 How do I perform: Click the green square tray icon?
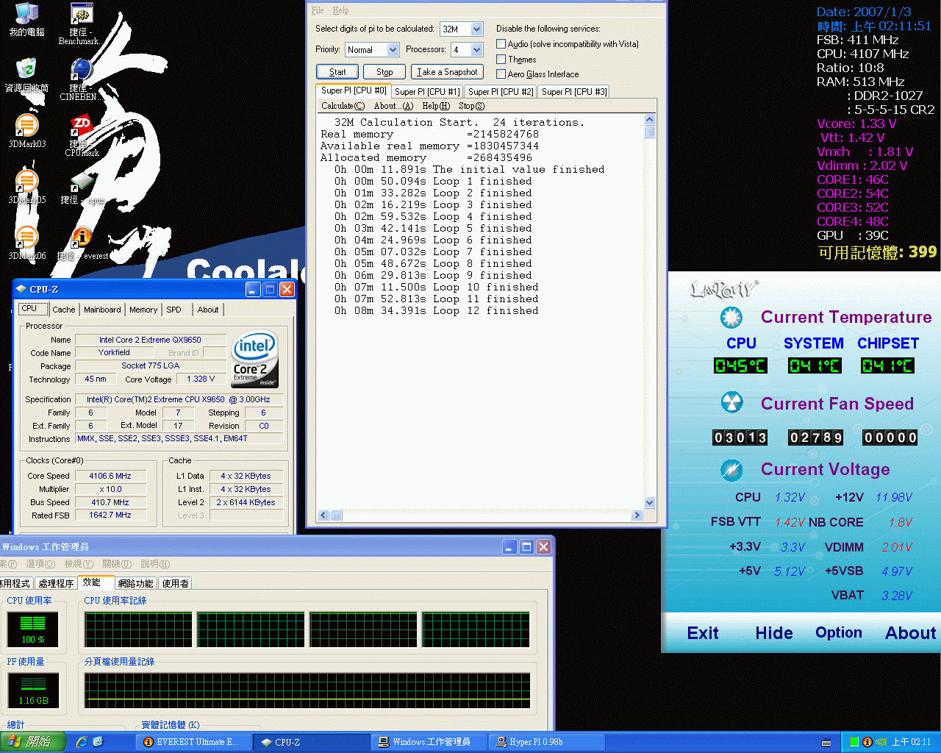tap(854, 742)
